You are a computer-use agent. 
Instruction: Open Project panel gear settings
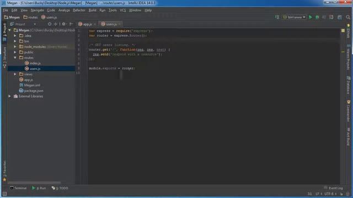click(x=64, y=24)
